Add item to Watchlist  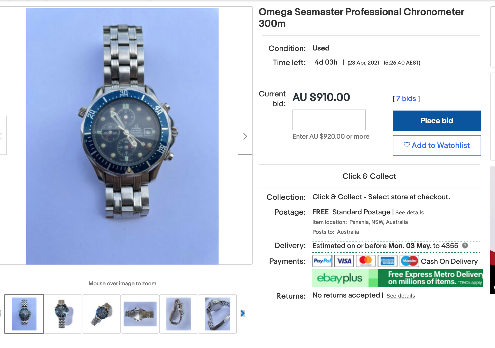tap(437, 146)
